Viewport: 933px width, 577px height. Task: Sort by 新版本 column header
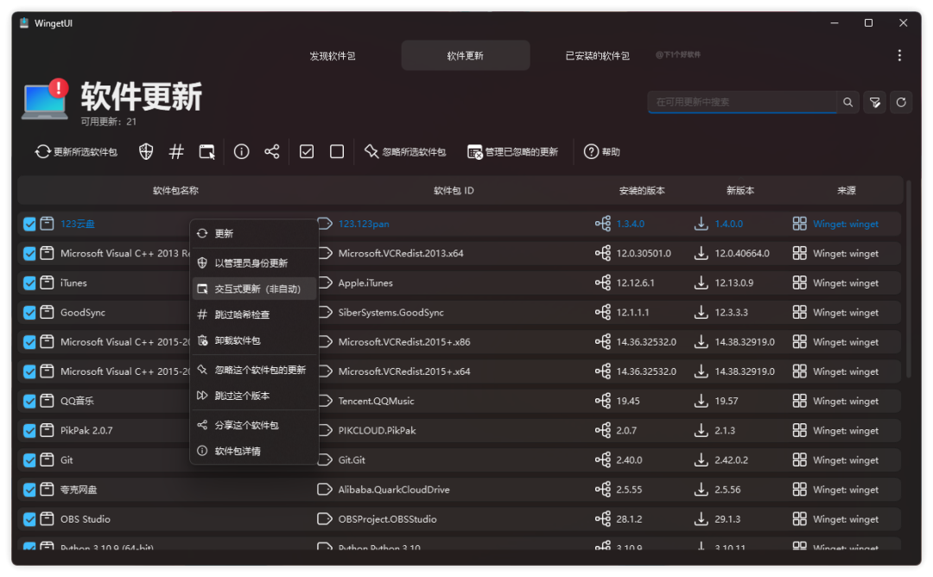pyautogui.click(x=740, y=190)
